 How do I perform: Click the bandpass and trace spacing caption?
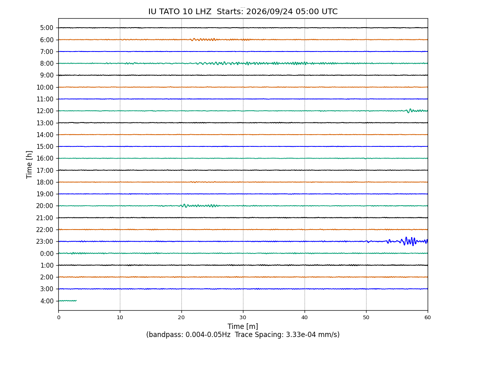pyautogui.click(x=243, y=335)
